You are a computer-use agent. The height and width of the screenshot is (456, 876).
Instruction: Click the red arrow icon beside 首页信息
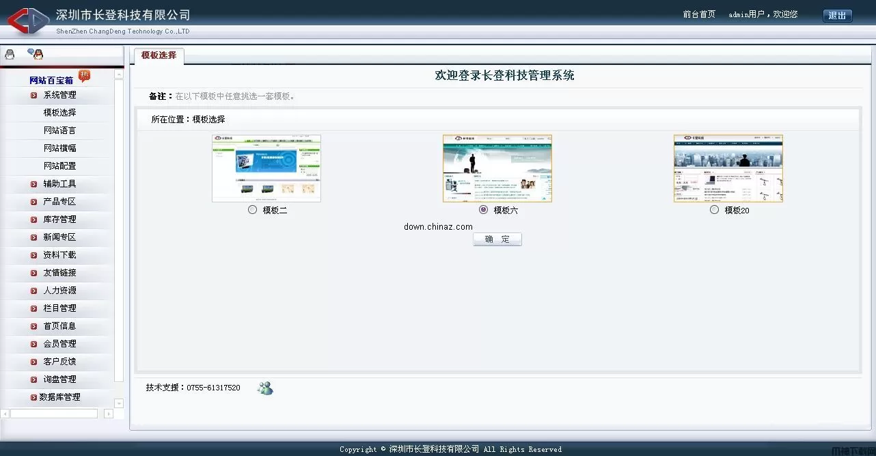[33, 326]
